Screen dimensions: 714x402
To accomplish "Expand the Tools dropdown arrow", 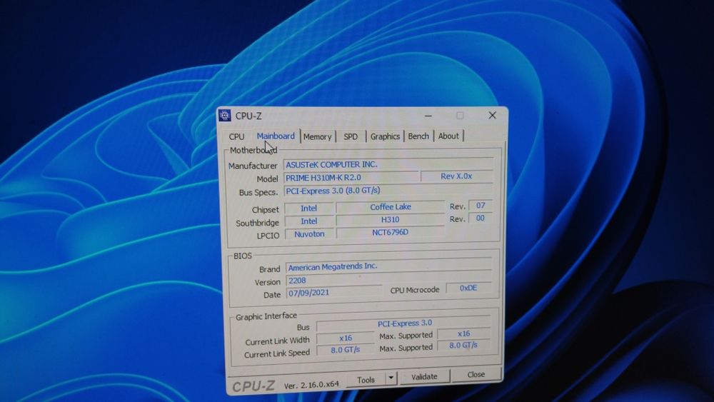I will pyautogui.click(x=391, y=378).
